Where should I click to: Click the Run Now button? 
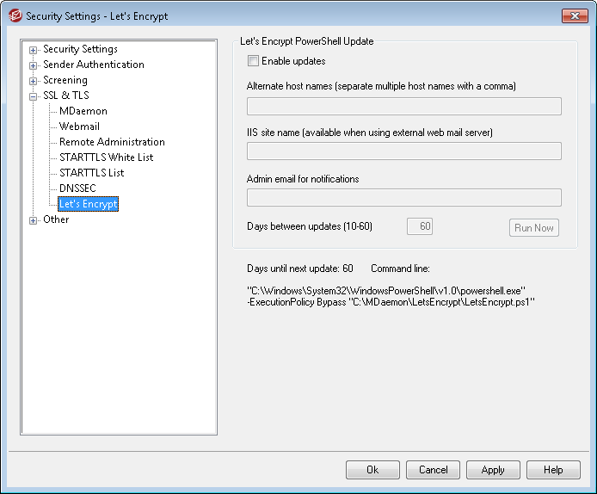[x=534, y=228]
